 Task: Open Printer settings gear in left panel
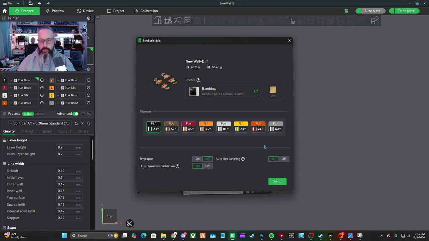[x=89, y=18]
